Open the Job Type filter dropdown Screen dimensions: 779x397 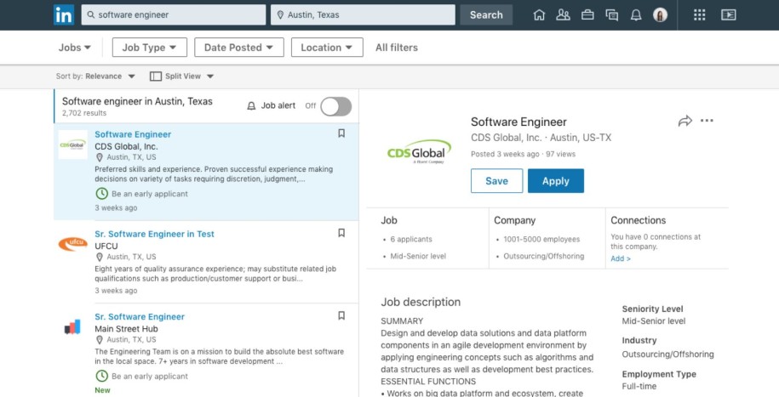150,48
